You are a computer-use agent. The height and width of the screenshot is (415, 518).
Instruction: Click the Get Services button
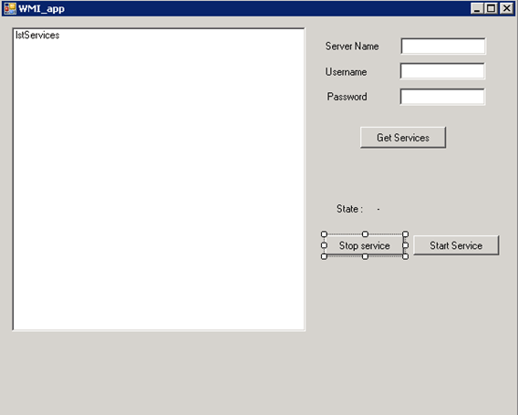click(403, 137)
